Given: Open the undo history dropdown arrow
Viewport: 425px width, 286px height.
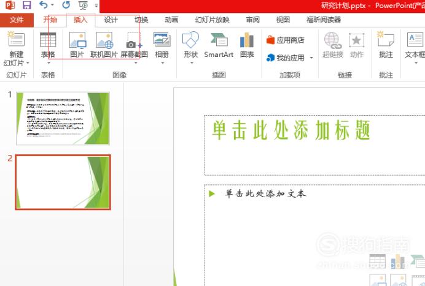Looking at the screenshot, I should point(52,5).
